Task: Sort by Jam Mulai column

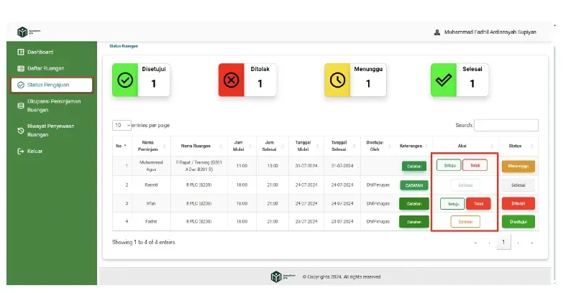Action: [x=242, y=146]
